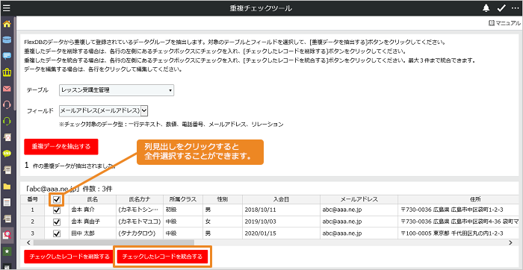Uncheck the row for 金本 真由子
The width and height of the screenshot is (523, 270).
(x=57, y=222)
